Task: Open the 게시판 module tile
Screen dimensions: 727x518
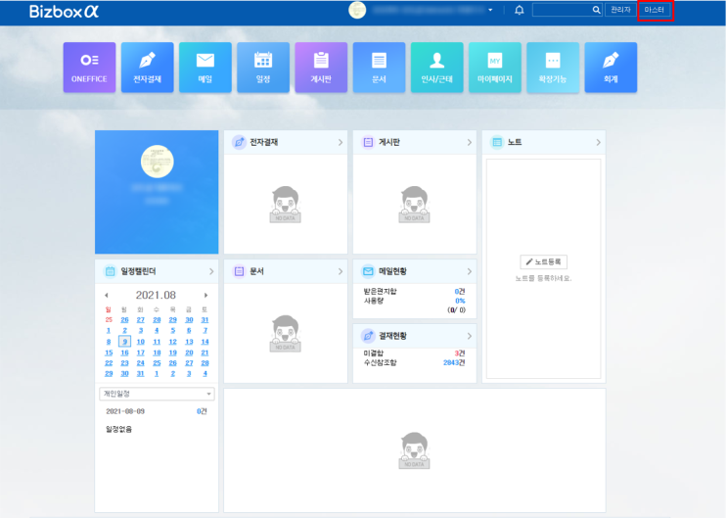Action: click(x=321, y=68)
